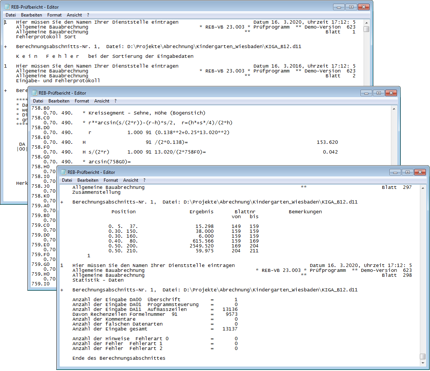Click Notepad icon in the middle window's title bar
The width and height of the screenshot is (430, 371).
[x=34, y=93]
